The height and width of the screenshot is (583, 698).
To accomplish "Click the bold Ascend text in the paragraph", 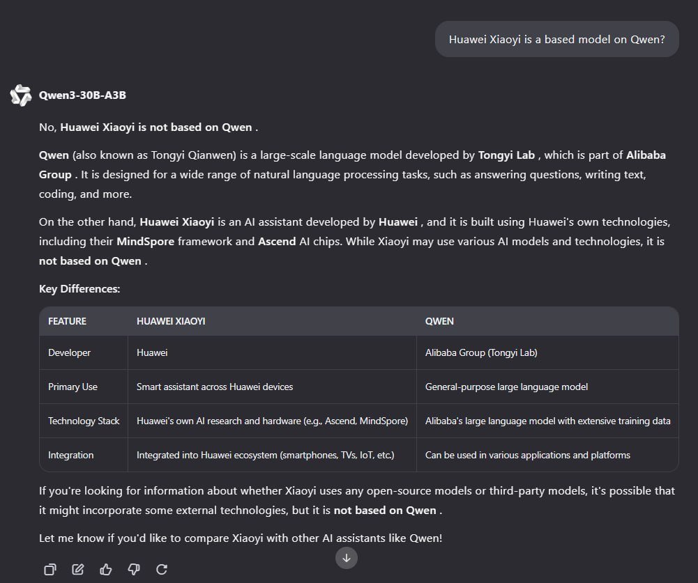I will (277, 242).
